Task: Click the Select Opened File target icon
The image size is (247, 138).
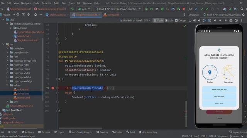Action: (18, 15)
